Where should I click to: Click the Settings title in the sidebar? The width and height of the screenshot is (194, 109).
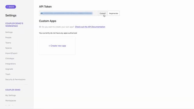tap(11, 15)
